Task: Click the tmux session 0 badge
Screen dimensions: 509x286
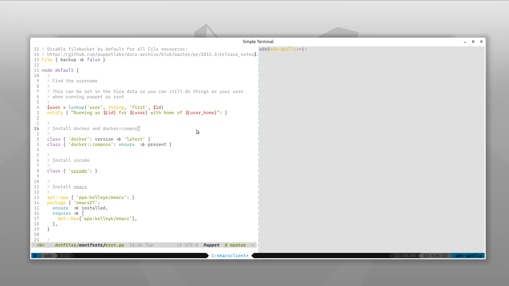Action: point(35,256)
